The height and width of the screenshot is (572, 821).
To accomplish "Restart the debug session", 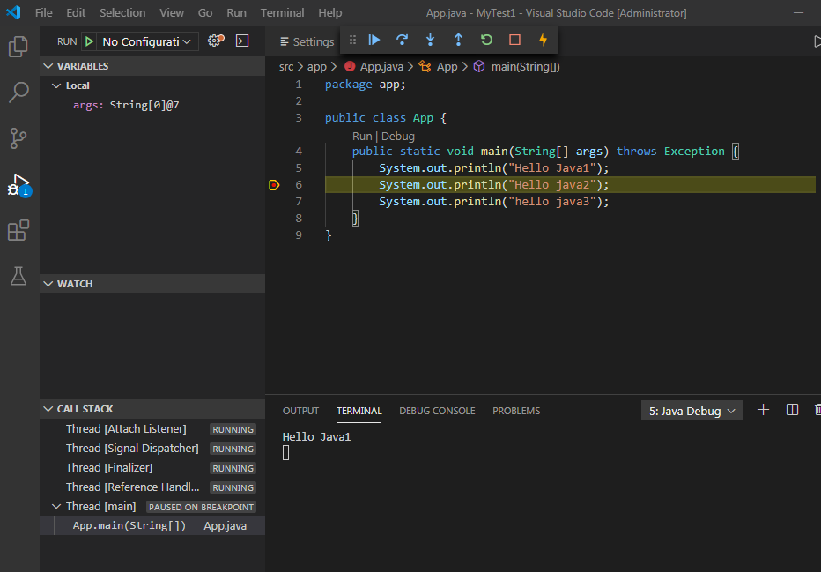I will [486, 41].
